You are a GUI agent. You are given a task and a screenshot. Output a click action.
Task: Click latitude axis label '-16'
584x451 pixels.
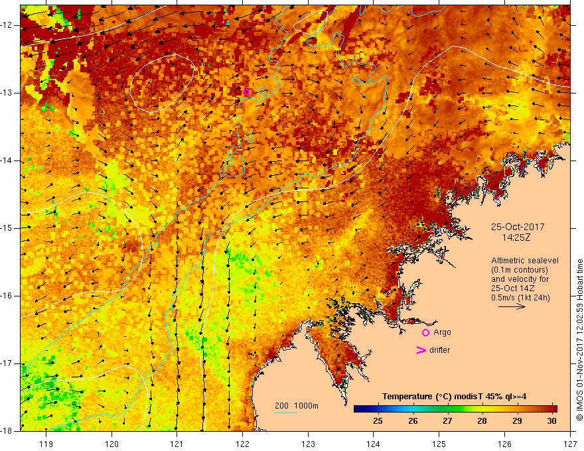7,296
